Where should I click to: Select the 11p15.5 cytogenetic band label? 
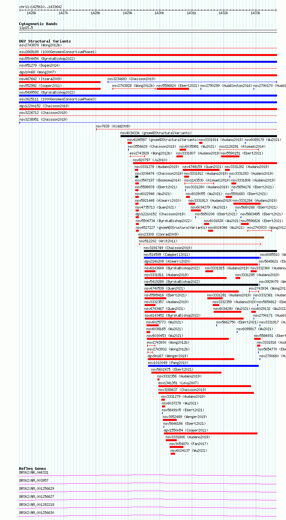pyautogui.click(x=26, y=28)
